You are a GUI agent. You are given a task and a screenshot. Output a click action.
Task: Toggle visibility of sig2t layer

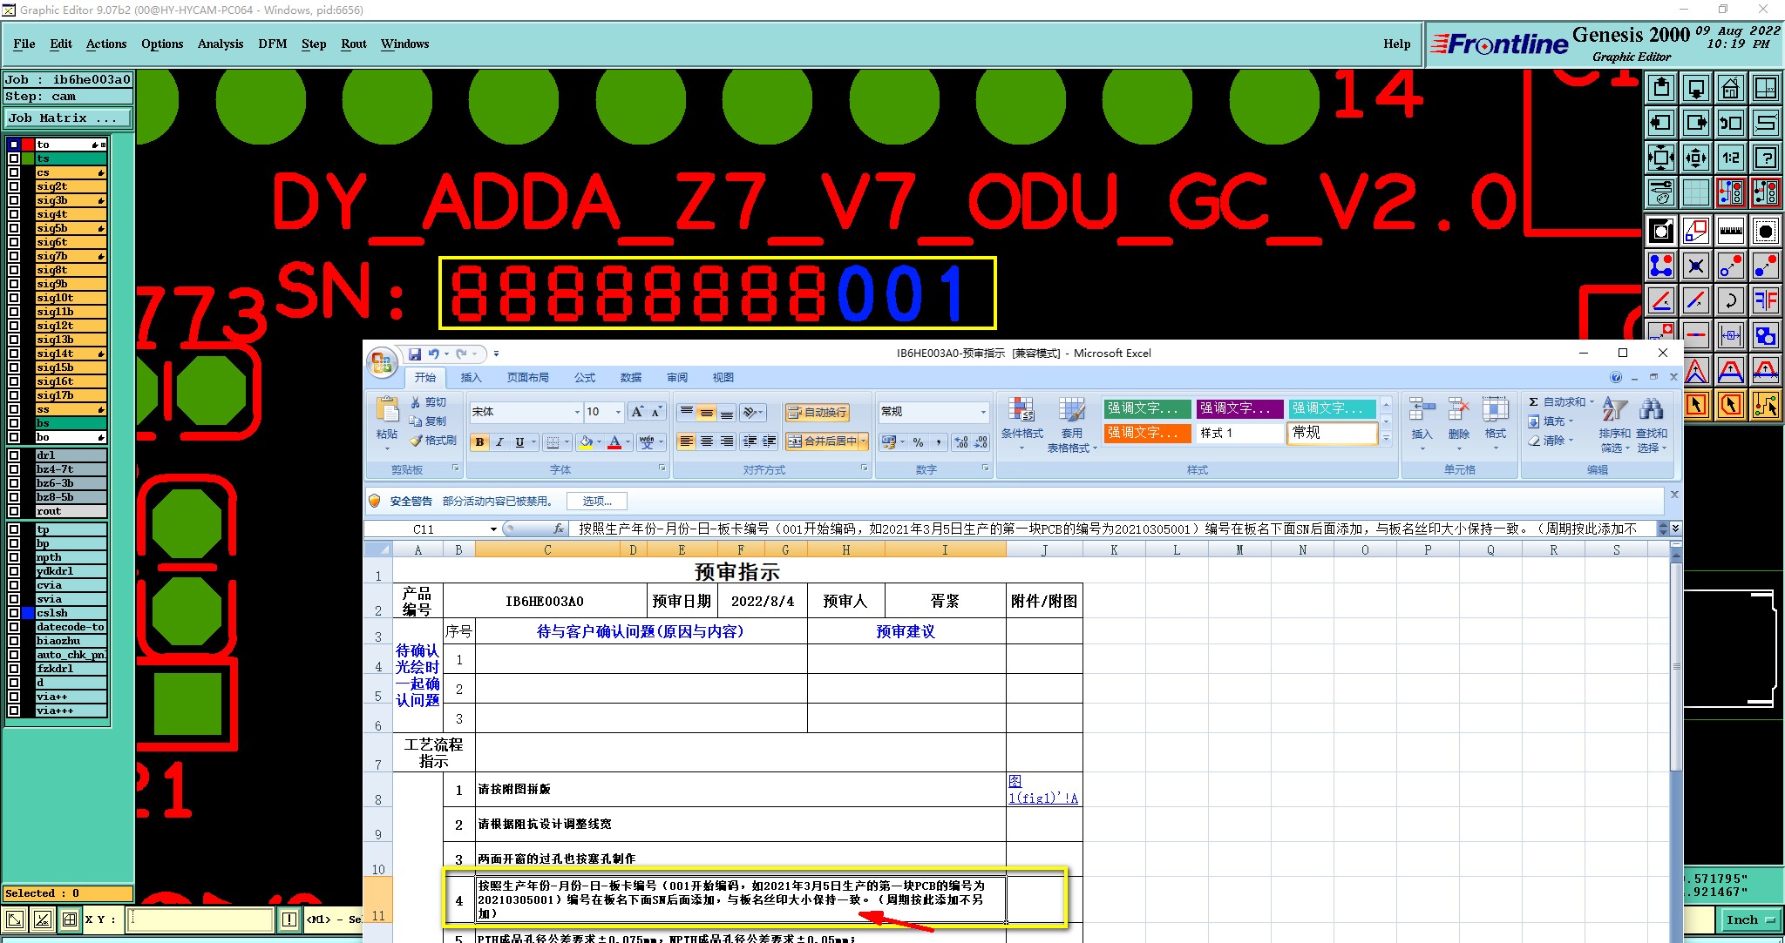point(14,186)
